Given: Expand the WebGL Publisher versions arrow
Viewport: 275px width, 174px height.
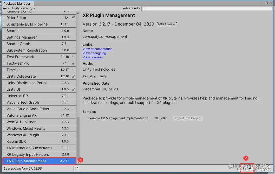Looking at the screenshot, I should [4, 122].
